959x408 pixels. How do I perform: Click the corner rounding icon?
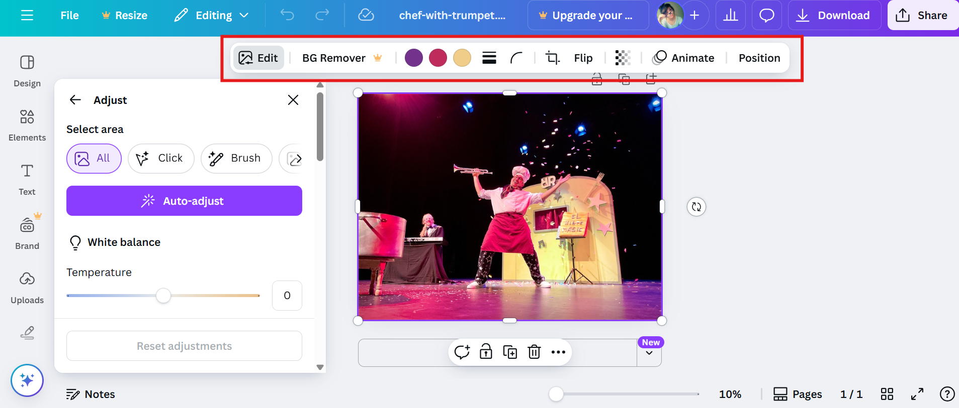pyautogui.click(x=516, y=58)
